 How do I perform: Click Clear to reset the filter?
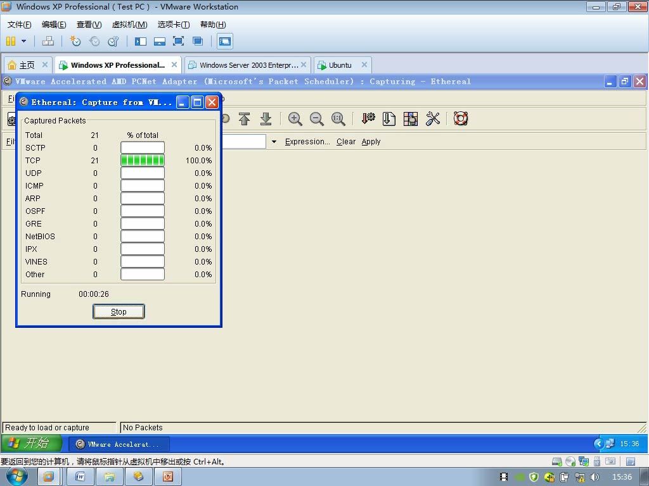click(346, 142)
